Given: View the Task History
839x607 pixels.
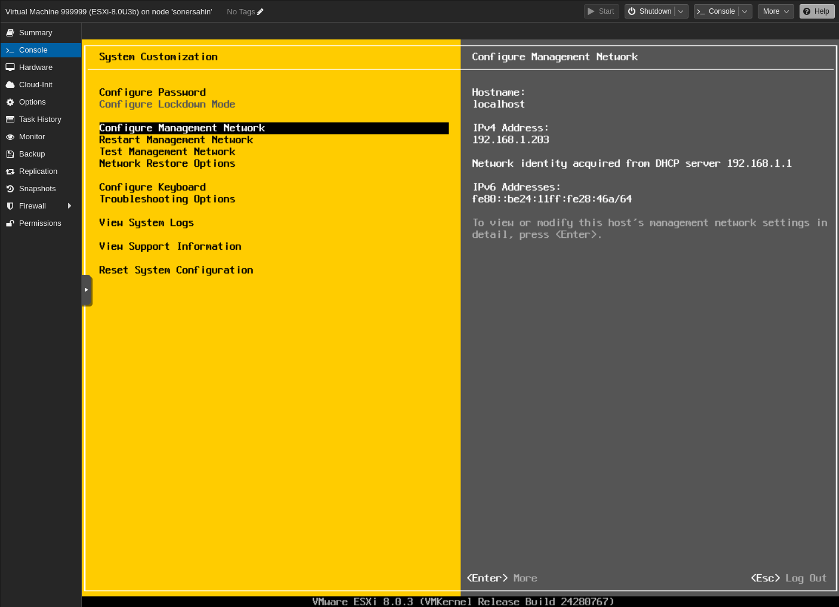Looking at the screenshot, I should pos(40,119).
